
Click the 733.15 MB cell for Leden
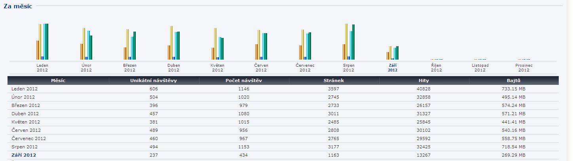coord(514,89)
